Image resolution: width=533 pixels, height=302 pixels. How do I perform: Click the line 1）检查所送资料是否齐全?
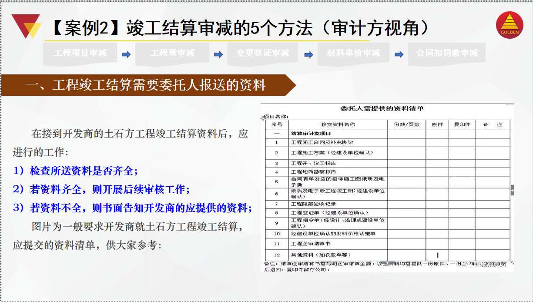pyautogui.click(x=75, y=171)
